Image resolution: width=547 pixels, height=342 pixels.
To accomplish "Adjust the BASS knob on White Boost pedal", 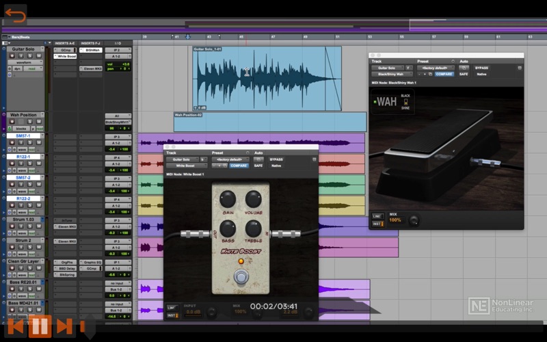I will click(228, 228).
